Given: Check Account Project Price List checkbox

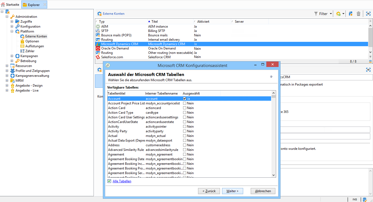Looking at the screenshot, I should click(185, 103).
